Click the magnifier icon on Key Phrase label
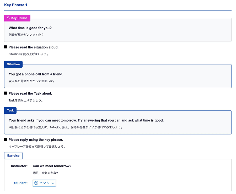Screen dimensions: 236x194 [x=8, y=18]
